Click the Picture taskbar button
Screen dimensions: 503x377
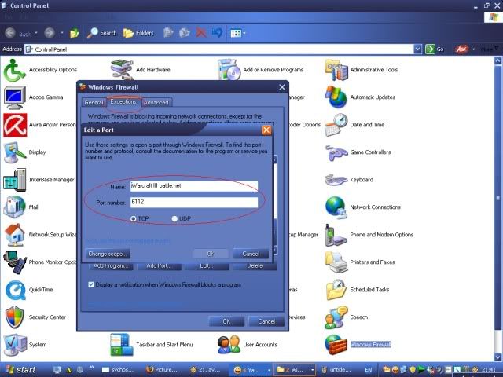tap(163, 370)
